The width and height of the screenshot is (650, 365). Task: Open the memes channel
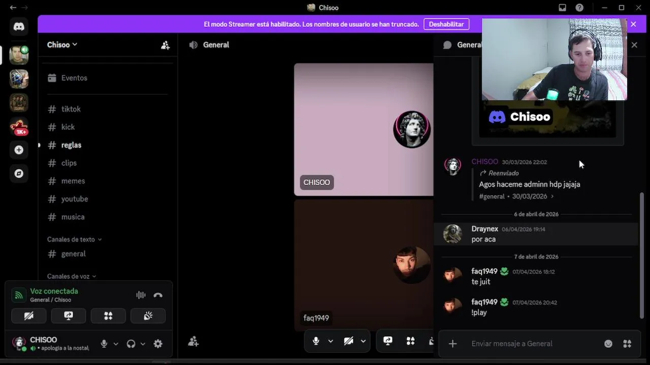[x=107, y=181]
